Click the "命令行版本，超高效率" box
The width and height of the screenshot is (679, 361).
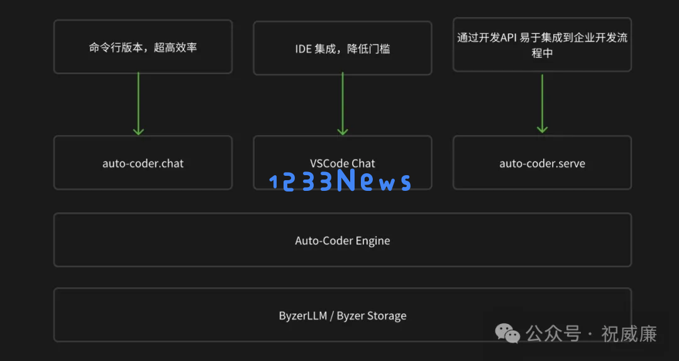(x=143, y=46)
